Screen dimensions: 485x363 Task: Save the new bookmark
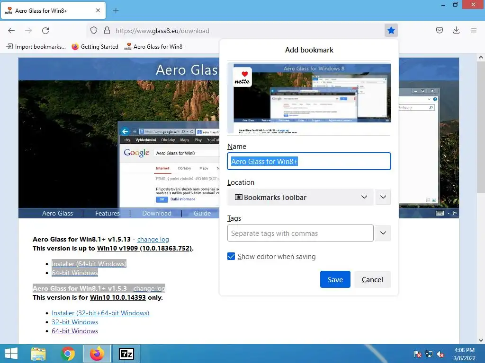[x=335, y=279]
